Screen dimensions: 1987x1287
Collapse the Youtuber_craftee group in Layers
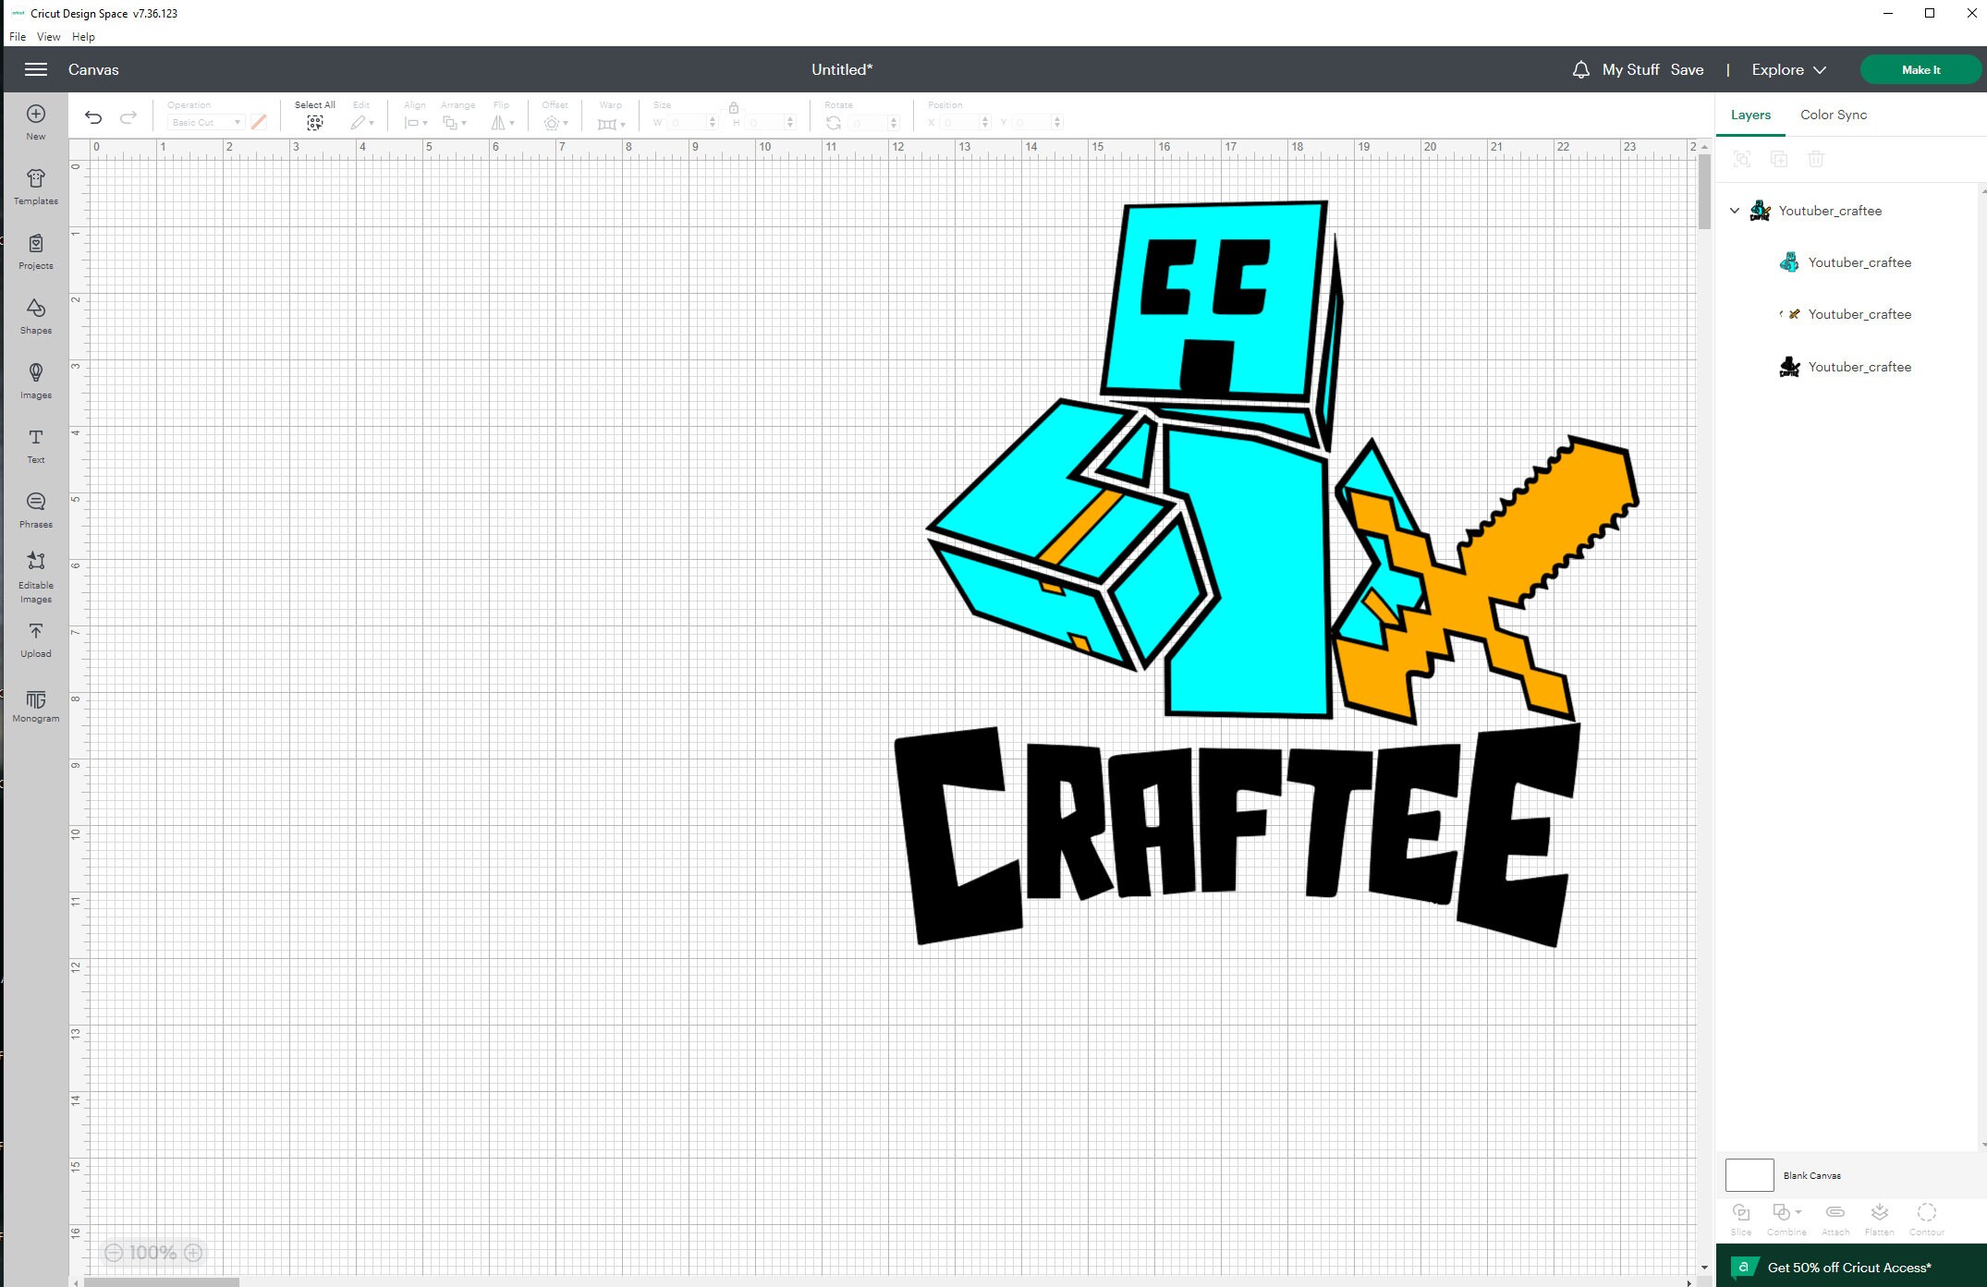tap(1734, 210)
